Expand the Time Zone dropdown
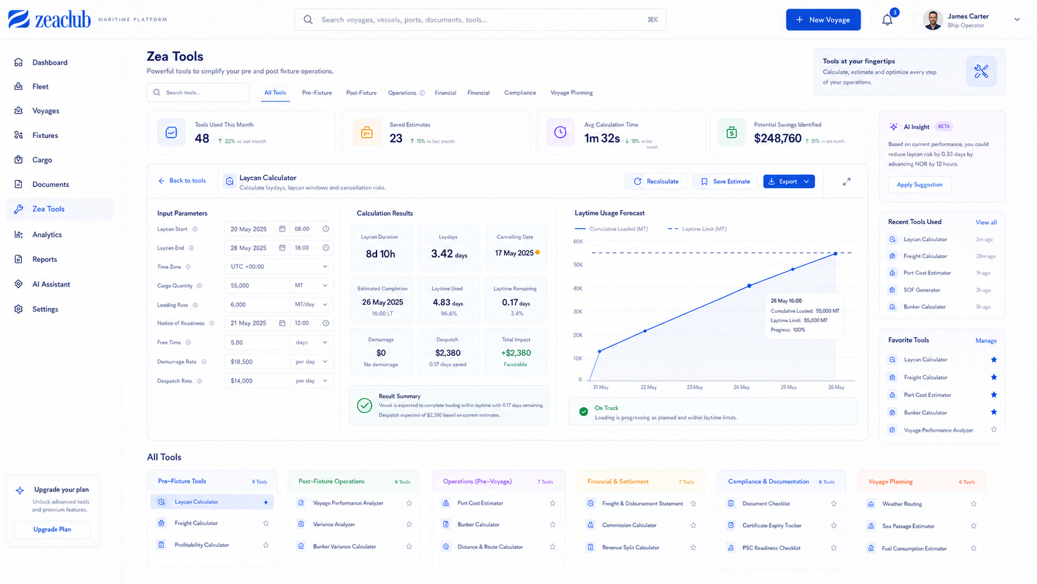The height and width of the screenshot is (584, 1037). click(278, 267)
